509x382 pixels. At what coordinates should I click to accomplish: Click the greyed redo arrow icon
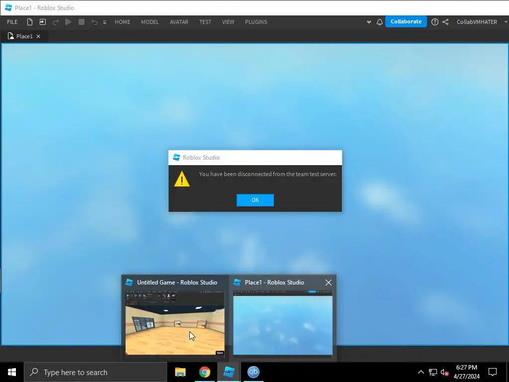pos(56,22)
